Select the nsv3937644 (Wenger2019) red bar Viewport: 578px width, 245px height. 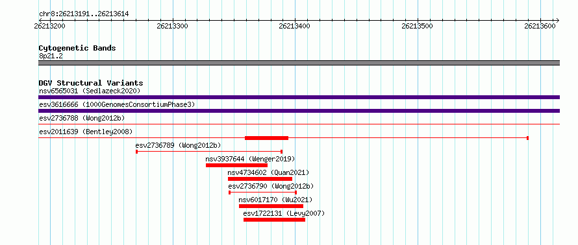tap(236, 165)
